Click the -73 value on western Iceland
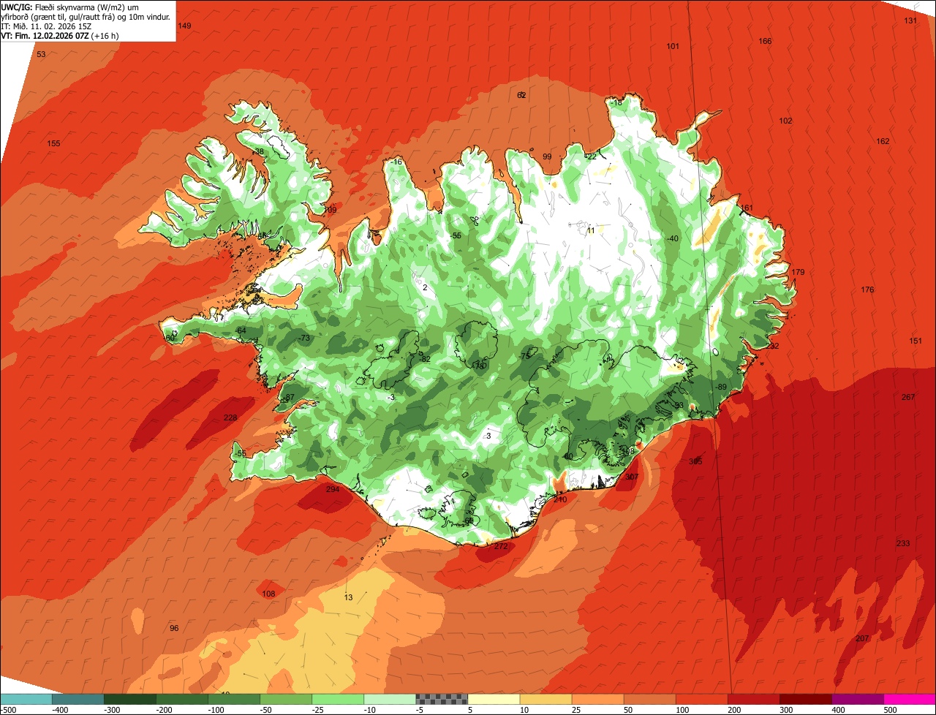This screenshot has height=715, width=936. tap(304, 338)
